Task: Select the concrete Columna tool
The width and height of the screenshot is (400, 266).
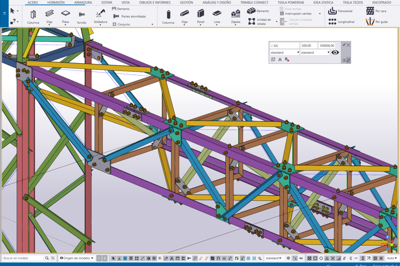Action: 168,17
